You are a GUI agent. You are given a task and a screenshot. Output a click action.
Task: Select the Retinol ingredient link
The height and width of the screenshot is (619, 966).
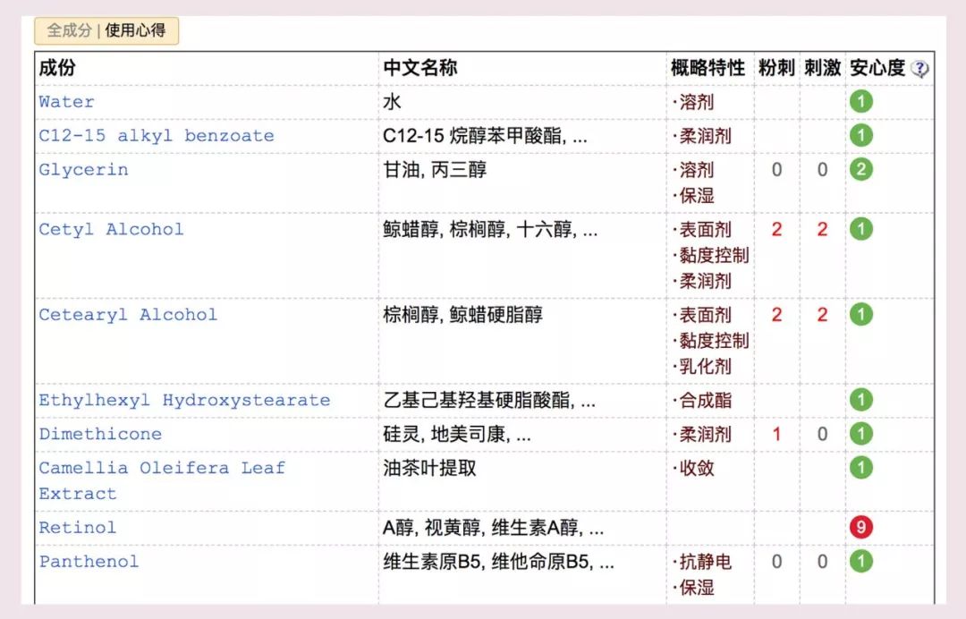click(x=77, y=528)
